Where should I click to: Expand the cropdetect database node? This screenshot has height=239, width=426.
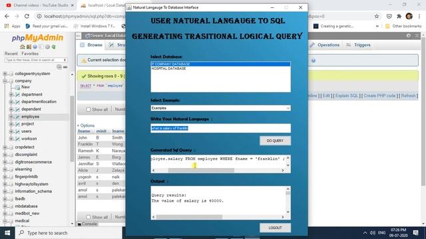point(5,147)
